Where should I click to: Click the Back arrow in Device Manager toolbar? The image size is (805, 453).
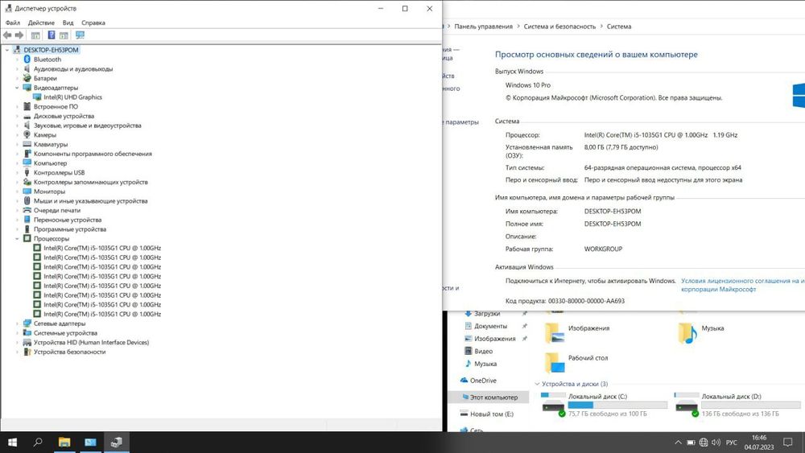coord(7,35)
